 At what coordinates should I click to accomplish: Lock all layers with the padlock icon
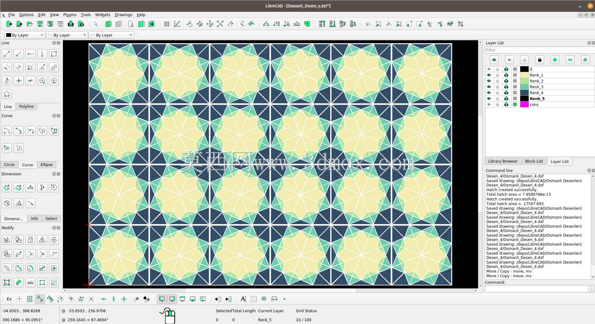[x=539, y=60]
